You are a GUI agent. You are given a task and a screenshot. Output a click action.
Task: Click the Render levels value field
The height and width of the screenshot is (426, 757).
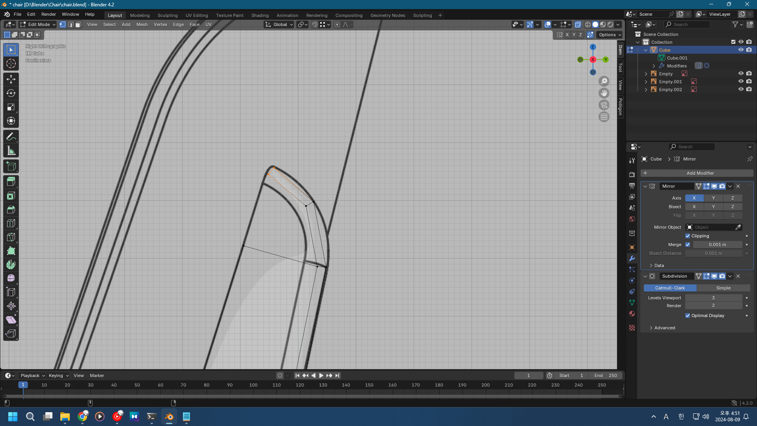tap(713, 306)
